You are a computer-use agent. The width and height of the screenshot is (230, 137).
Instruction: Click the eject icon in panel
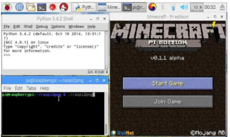(222, 7)
